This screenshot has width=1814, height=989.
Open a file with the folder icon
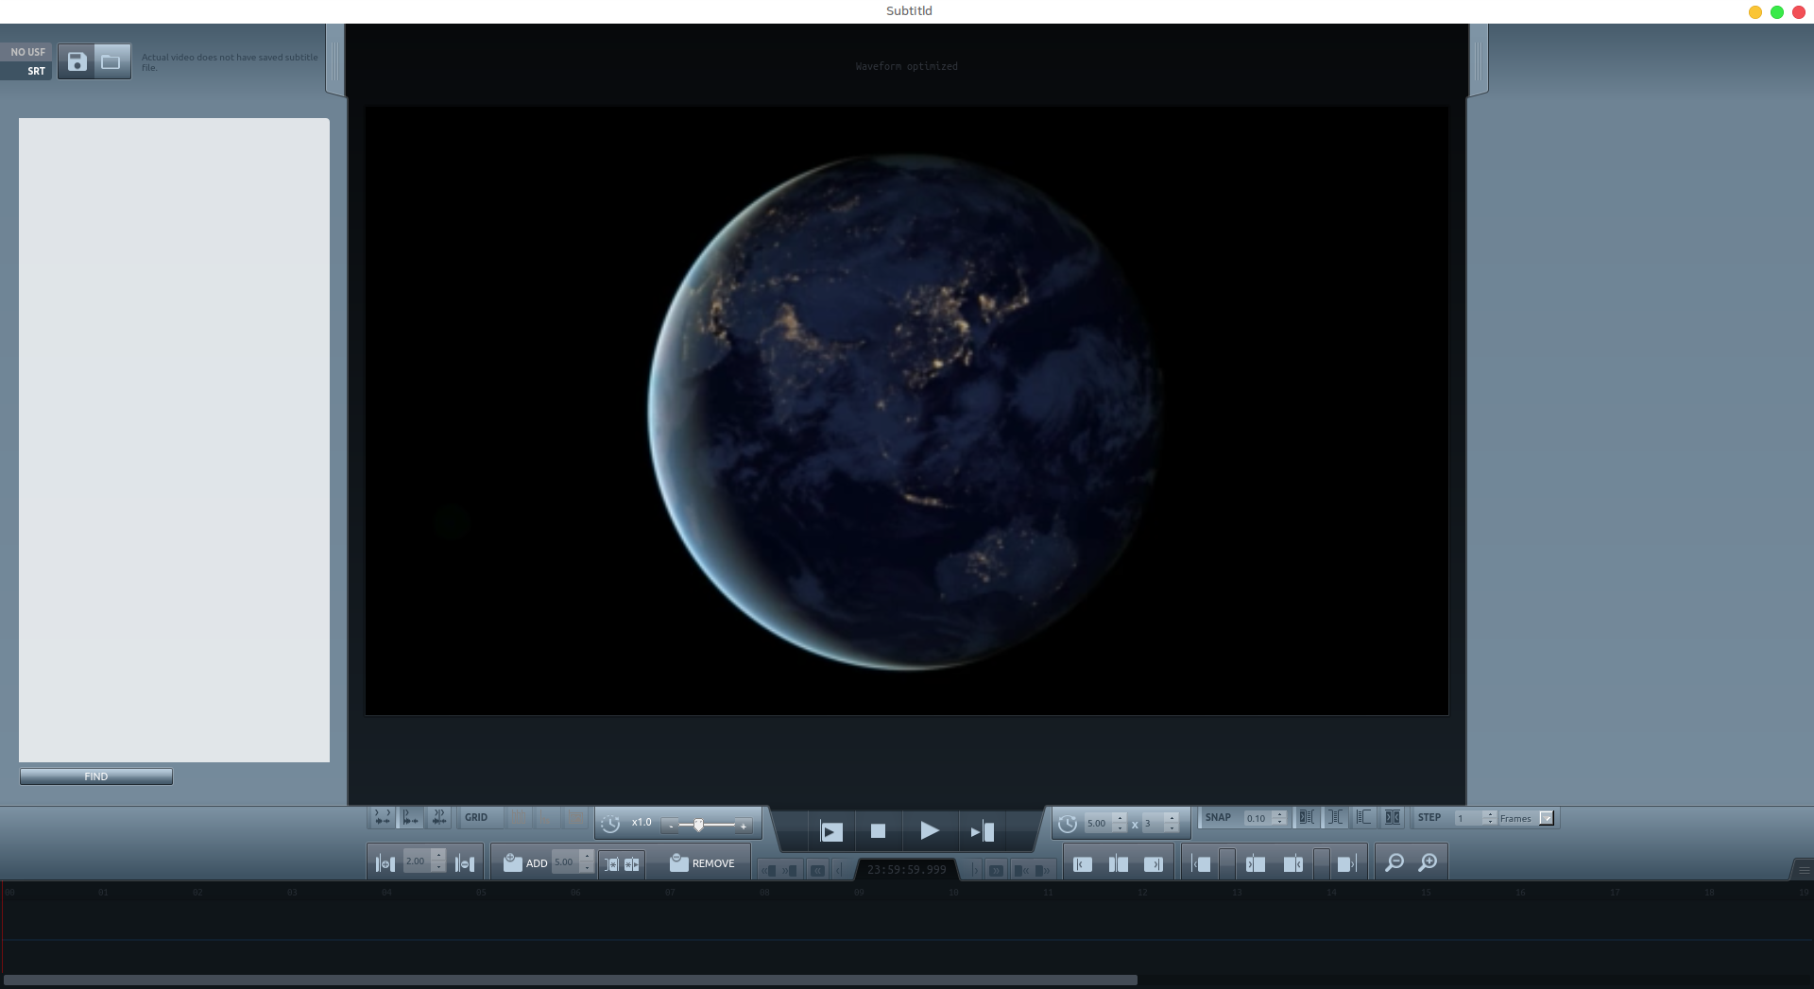pyautogui.click(x=111, y=62)
